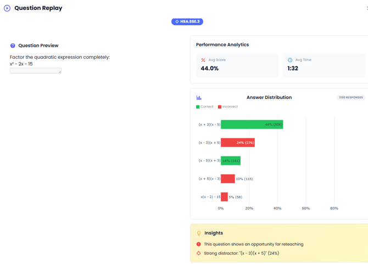Grab the resize handle of the answer box
Viewport: 368px width, 264px height.
point(60,72)
